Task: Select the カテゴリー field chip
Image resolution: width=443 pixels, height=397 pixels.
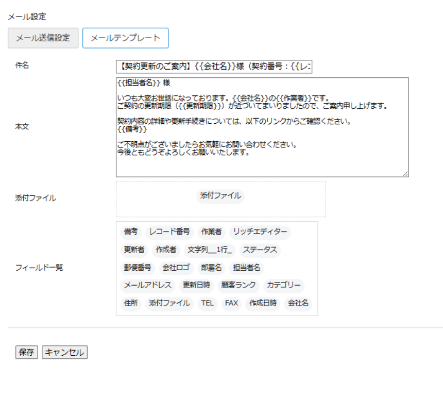Action: 283,285
